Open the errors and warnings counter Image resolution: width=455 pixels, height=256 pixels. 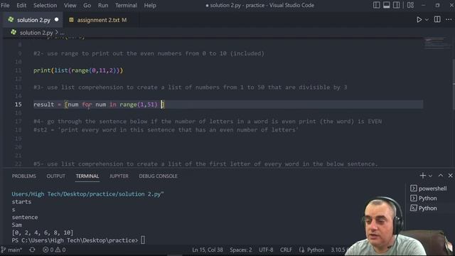click(54, 250)
